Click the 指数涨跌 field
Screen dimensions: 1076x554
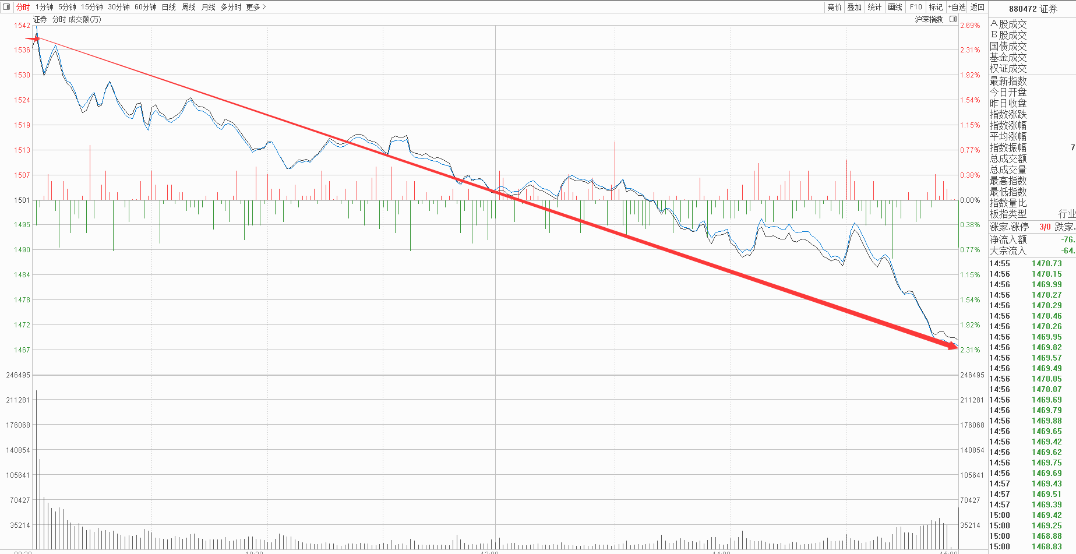pos(1008,114)
